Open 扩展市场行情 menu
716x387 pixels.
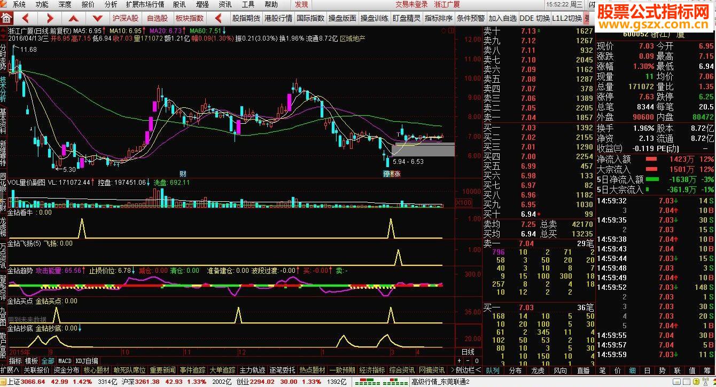(x=145, y=4)
